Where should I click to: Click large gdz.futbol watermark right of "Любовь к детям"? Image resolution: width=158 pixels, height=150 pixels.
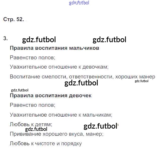pos(100,126)
